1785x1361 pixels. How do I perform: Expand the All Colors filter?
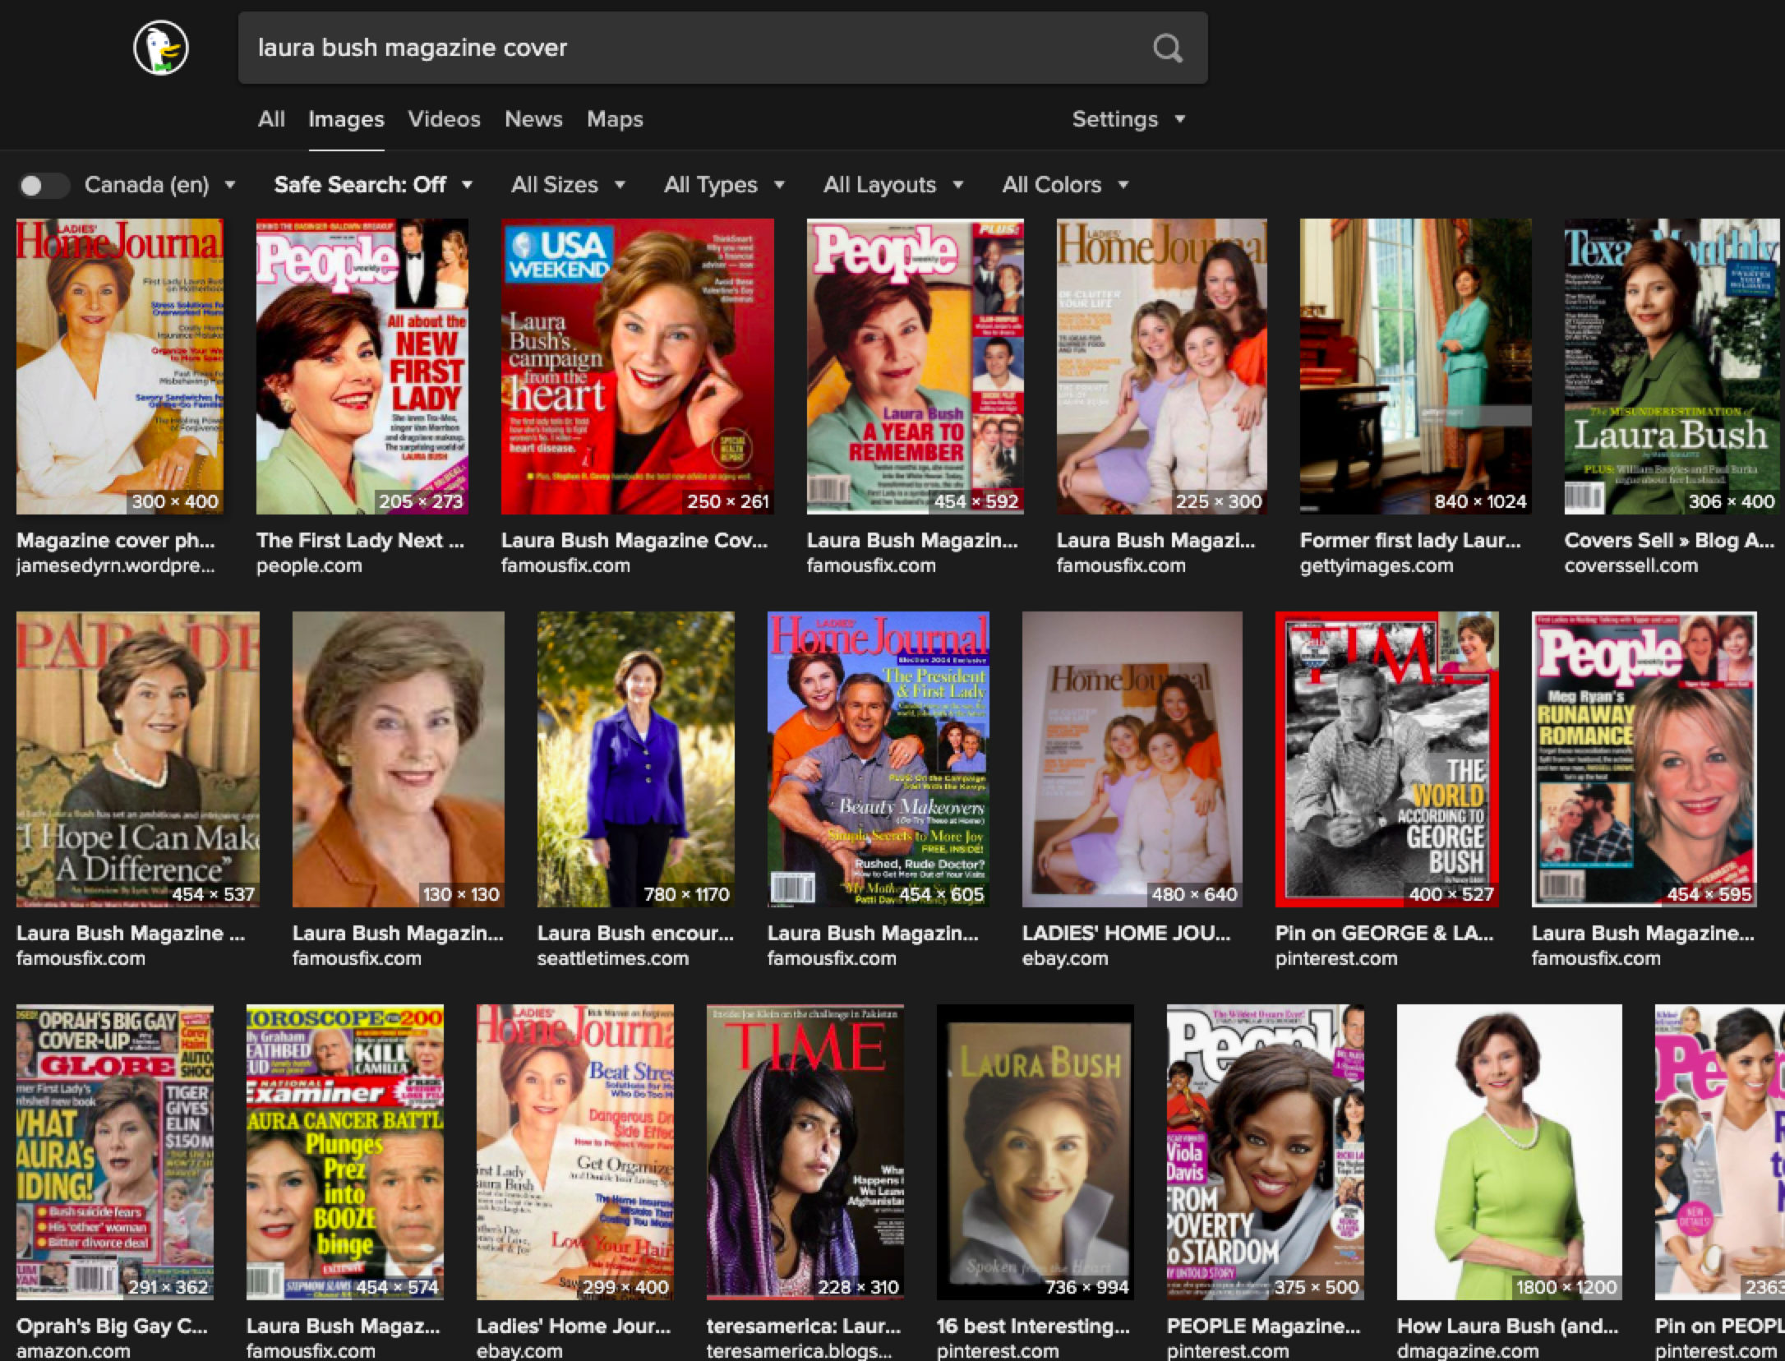[1065, 185]
